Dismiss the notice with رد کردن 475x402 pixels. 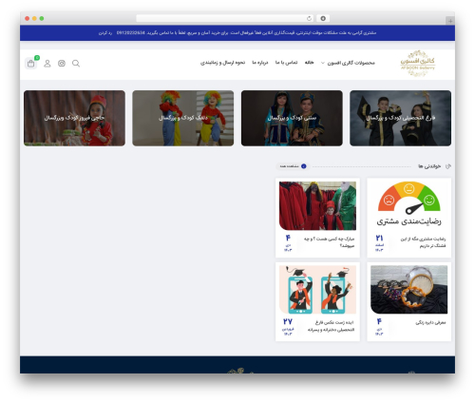pos(105,33)
